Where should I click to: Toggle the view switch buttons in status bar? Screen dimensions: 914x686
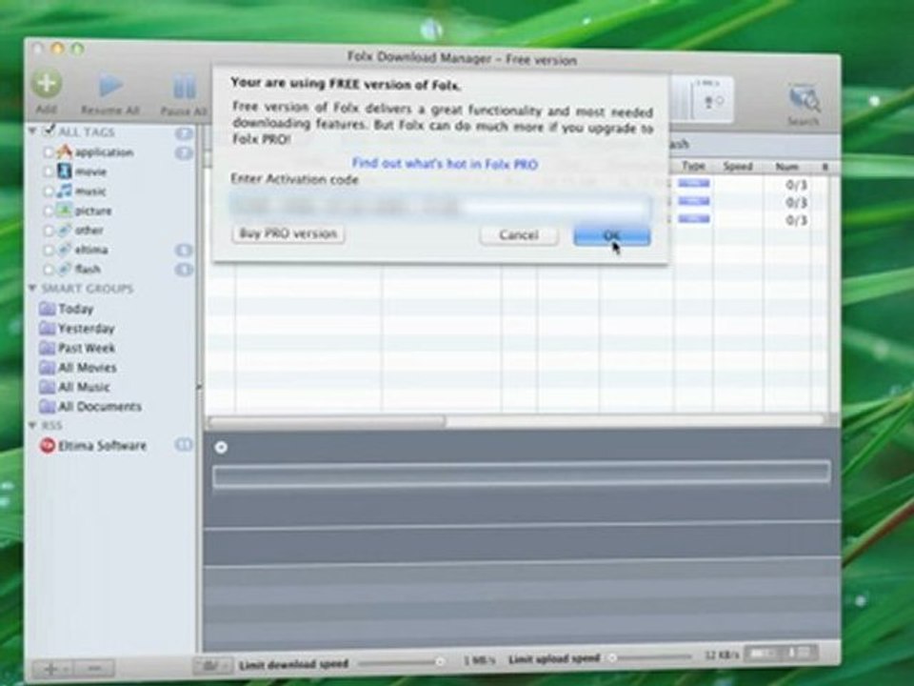point(782,653)
